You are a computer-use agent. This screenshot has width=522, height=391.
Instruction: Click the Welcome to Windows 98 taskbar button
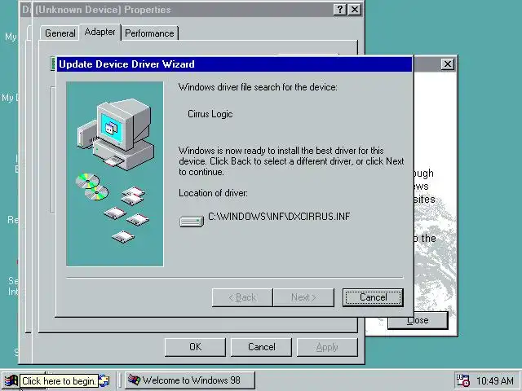coord(190,380)
